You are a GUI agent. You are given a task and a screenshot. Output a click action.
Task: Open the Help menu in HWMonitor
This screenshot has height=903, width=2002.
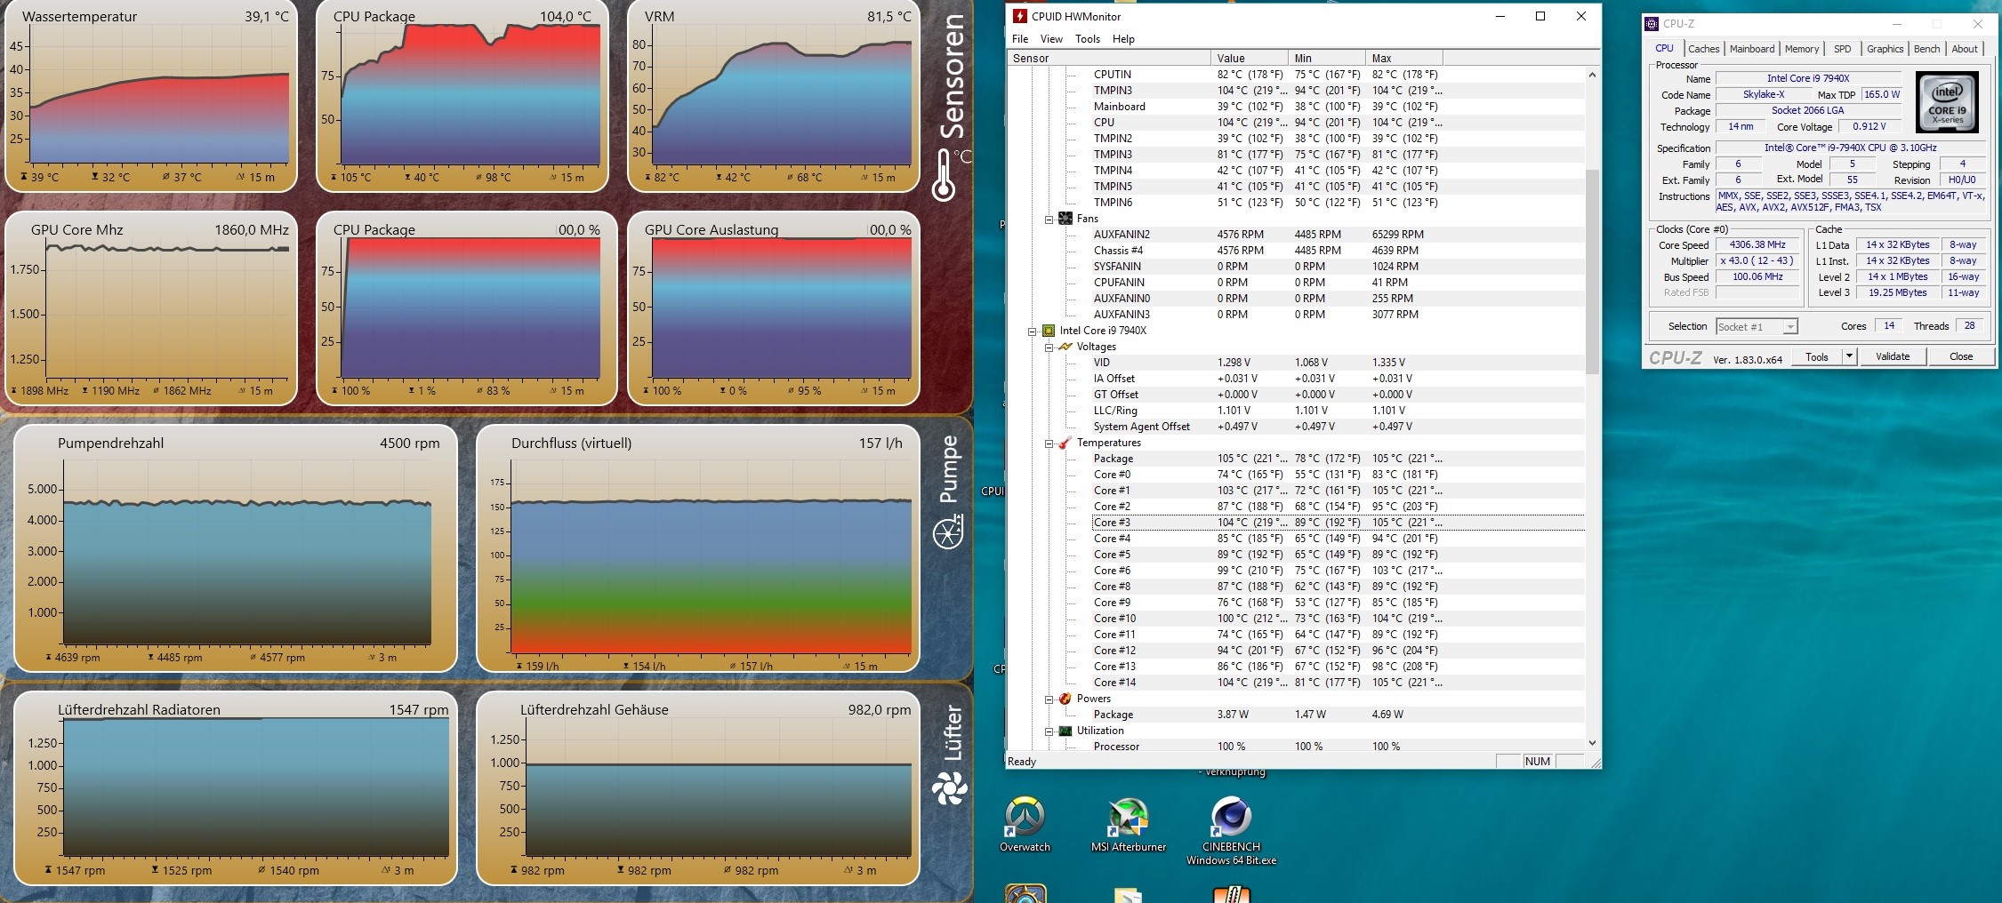(x=1123, y=39)
